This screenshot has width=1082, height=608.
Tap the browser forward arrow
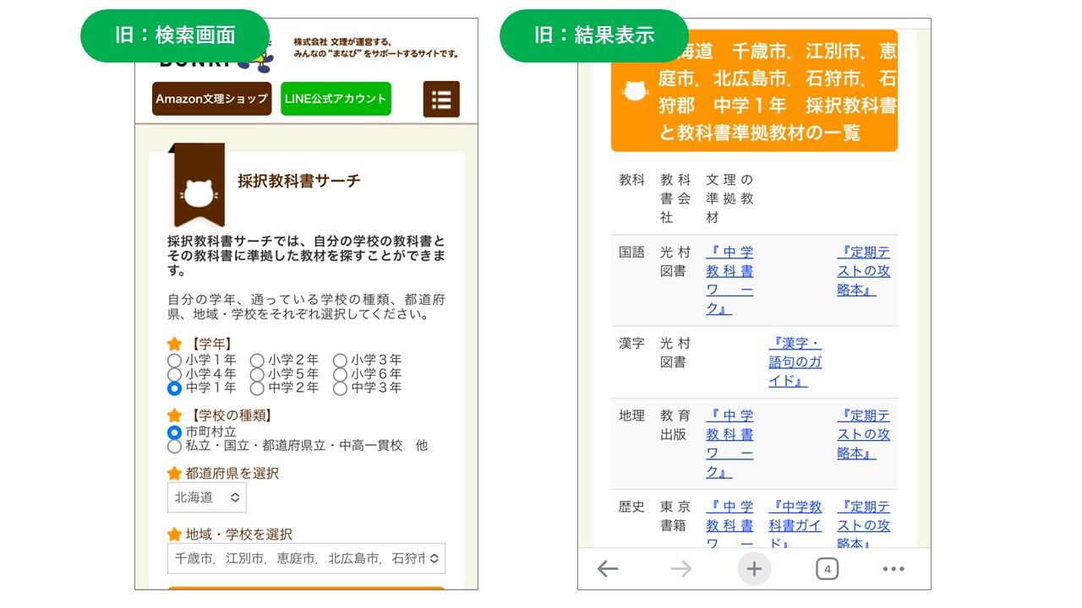click(680, 569)
